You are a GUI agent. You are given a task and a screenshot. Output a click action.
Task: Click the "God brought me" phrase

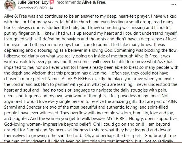coord(160,136)
